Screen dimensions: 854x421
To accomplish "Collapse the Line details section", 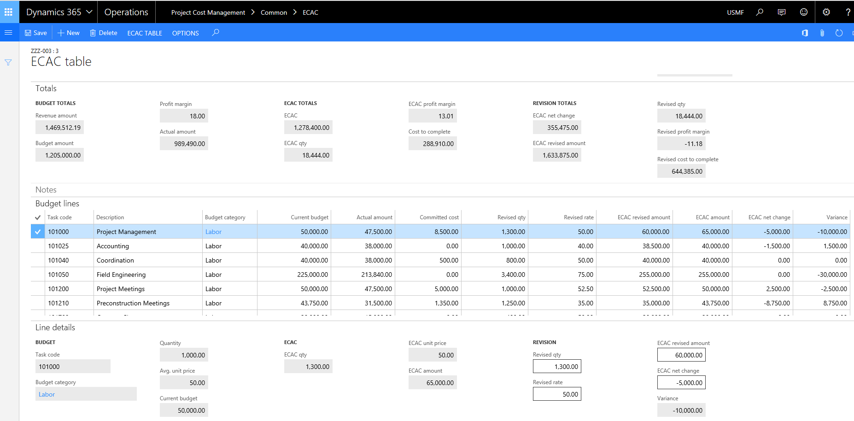I will coord(55,327).
